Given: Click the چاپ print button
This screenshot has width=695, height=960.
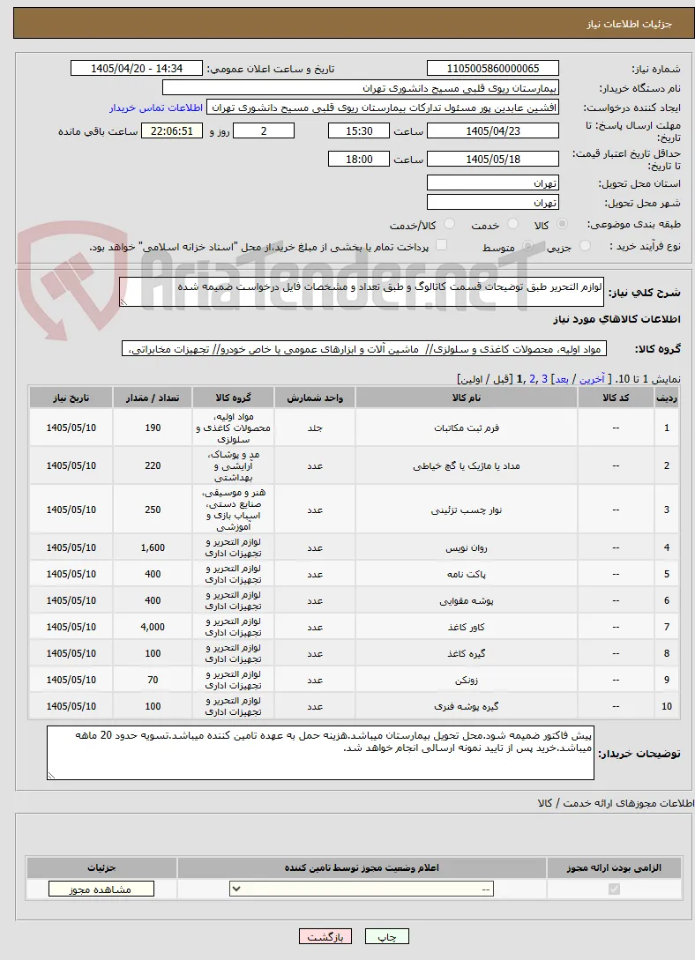Looking at the screenshot, I should pos(387,937).
